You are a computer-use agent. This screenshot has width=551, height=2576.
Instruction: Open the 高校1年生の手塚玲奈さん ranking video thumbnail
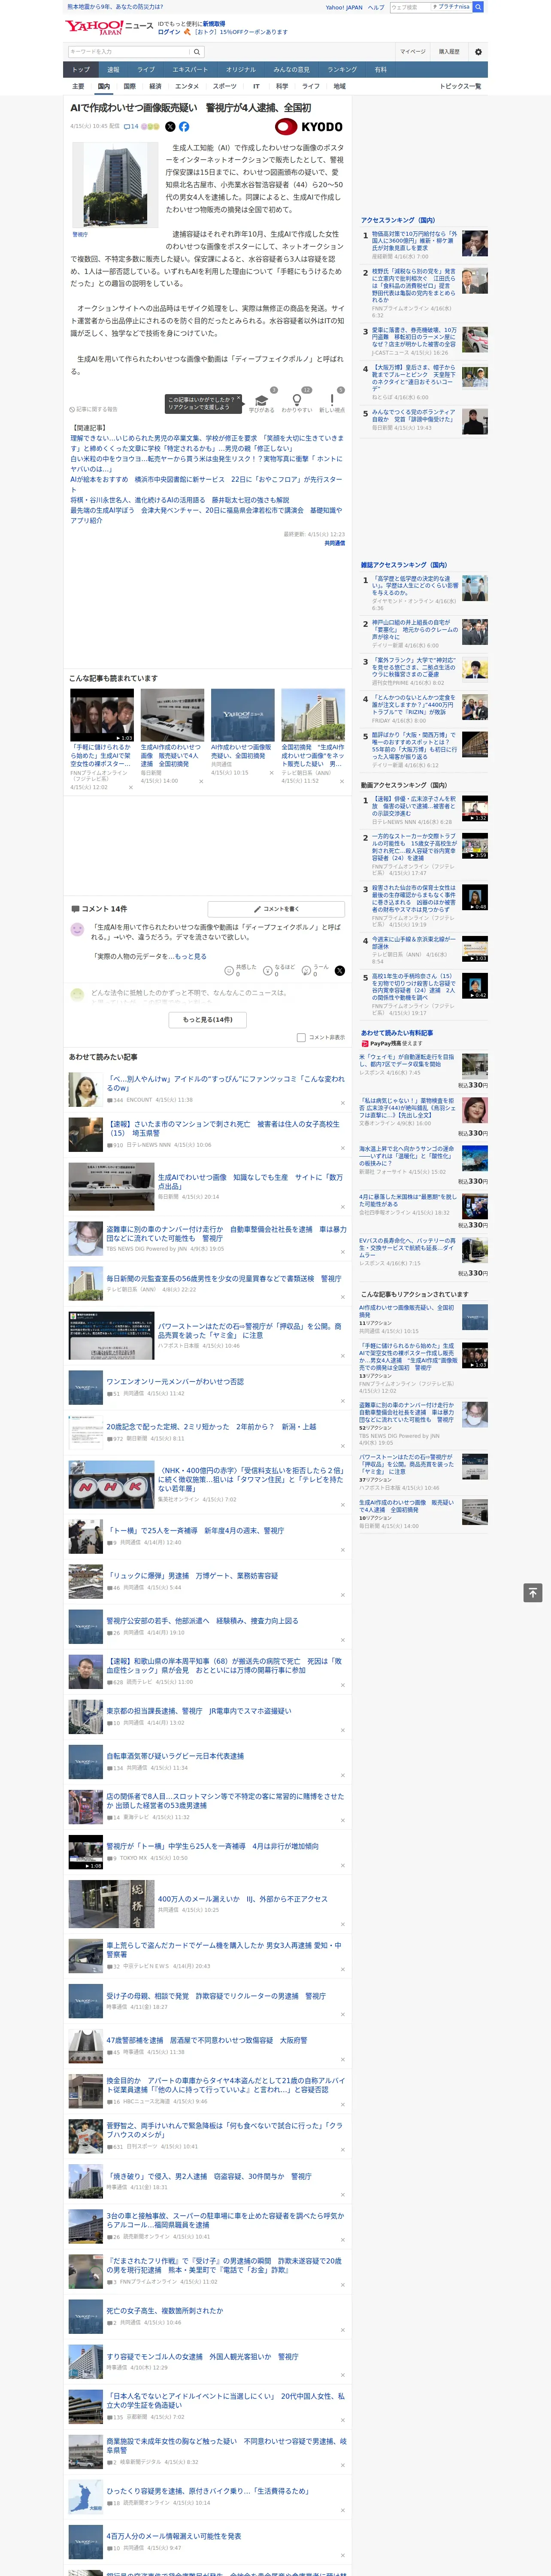click(x=475, y=986)
